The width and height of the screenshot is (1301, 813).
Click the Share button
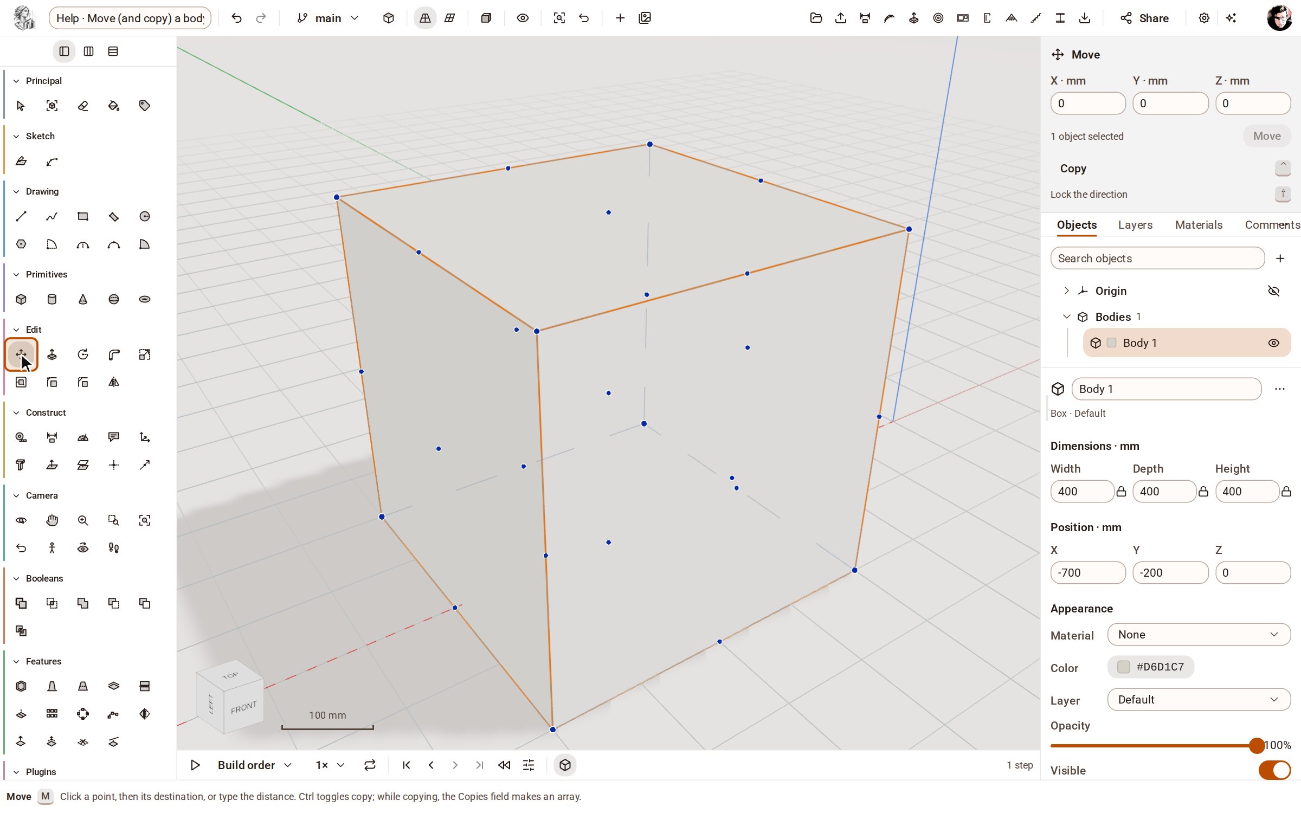pyautogui.click(x=1144, y=18)
